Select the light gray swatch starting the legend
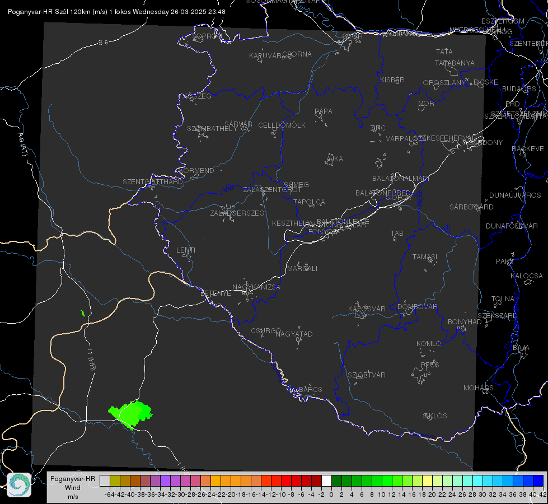Image resolution: width=548 pixels, height=504 pixels. pyautogui.click(x=105, y=480)
